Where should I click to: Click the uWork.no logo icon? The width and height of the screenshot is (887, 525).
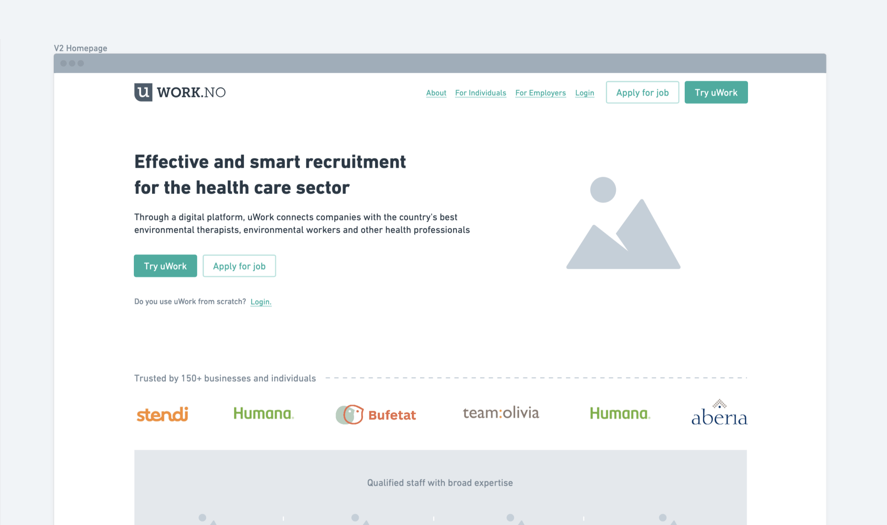tap(143, 92)
